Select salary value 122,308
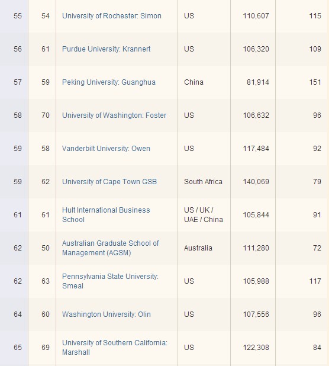This screenshot has height=366, width=329. click(256, 347)
